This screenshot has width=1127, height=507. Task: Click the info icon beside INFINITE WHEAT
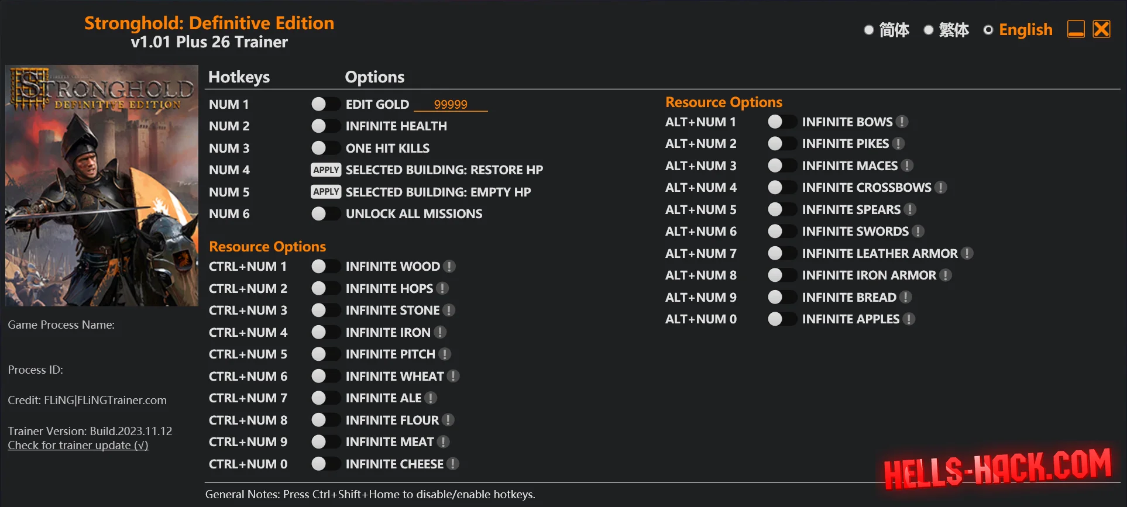tap(453, 376)
